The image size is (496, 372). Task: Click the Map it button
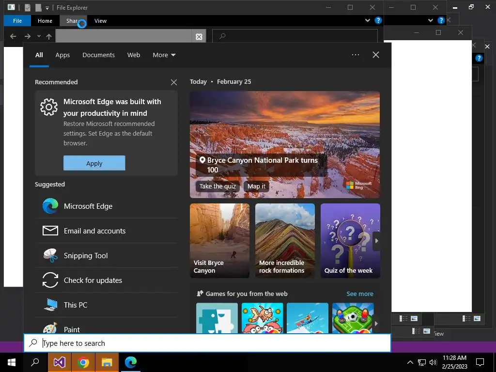click(256, 186)
